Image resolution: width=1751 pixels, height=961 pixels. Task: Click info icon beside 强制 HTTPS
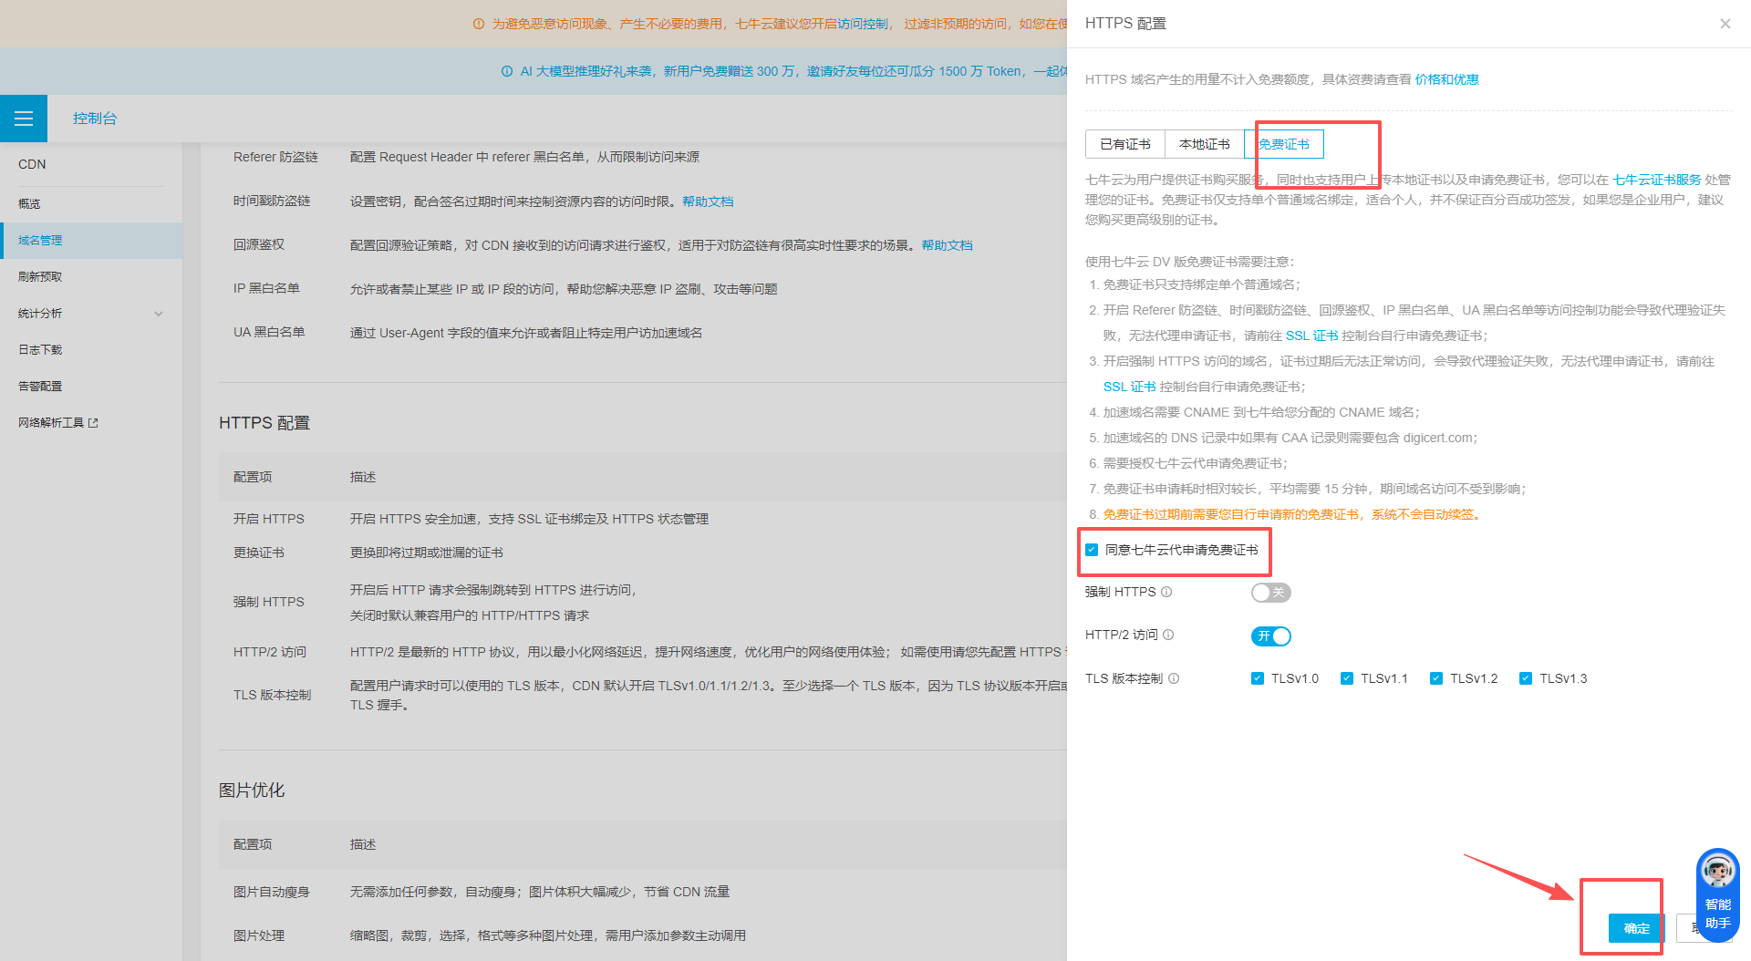[x=1166, y=593]
